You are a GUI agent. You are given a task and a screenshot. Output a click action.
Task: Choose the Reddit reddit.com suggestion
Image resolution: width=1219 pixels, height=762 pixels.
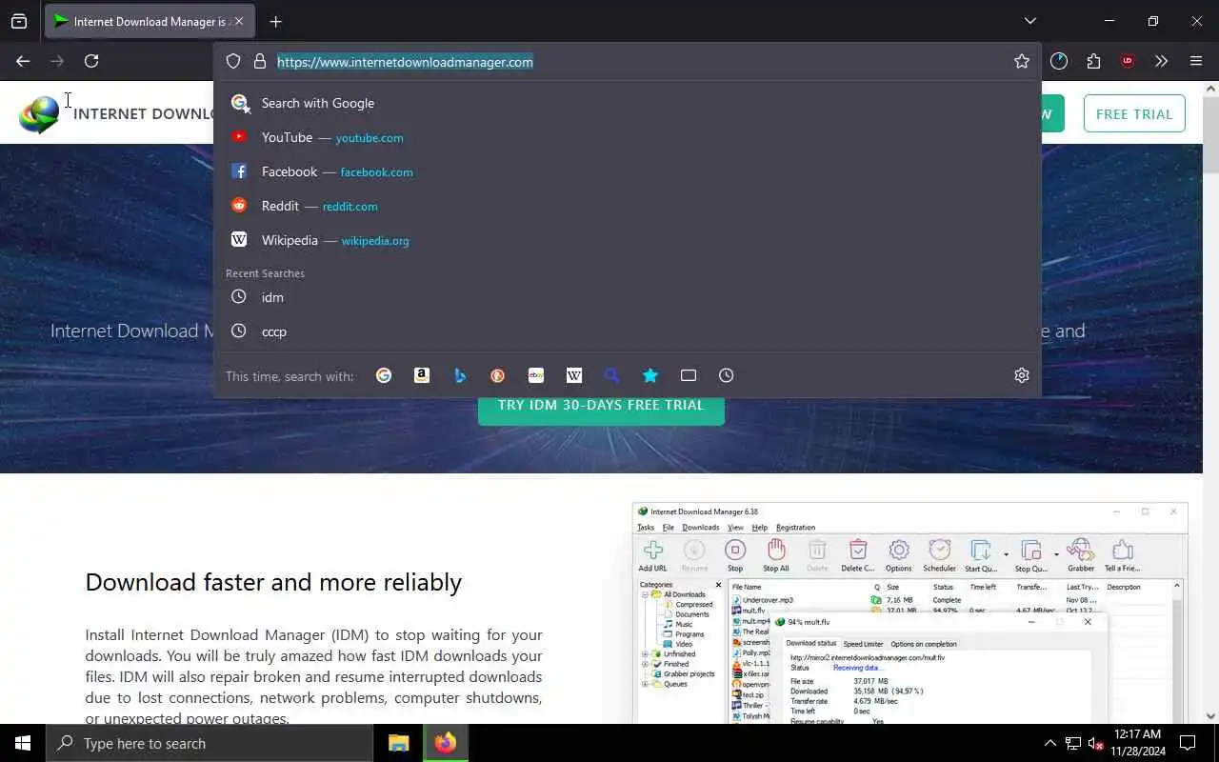(628, 206)
